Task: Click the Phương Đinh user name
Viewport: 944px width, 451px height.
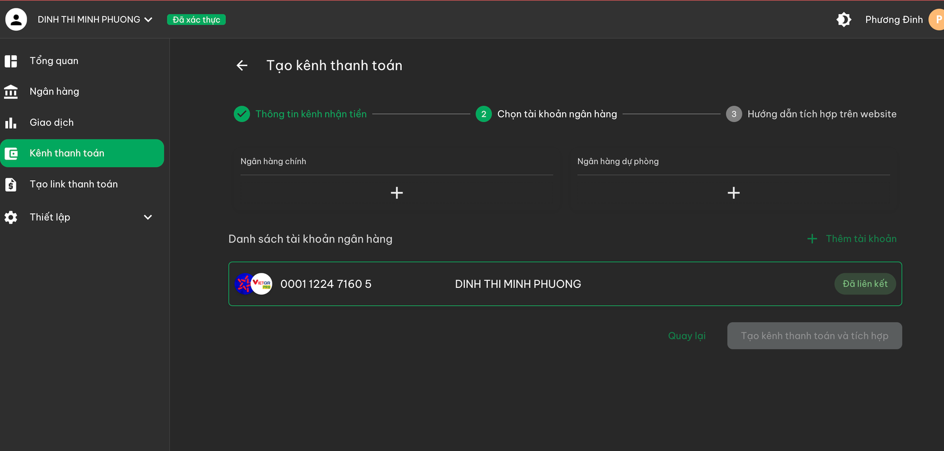Action: (894, 19)
